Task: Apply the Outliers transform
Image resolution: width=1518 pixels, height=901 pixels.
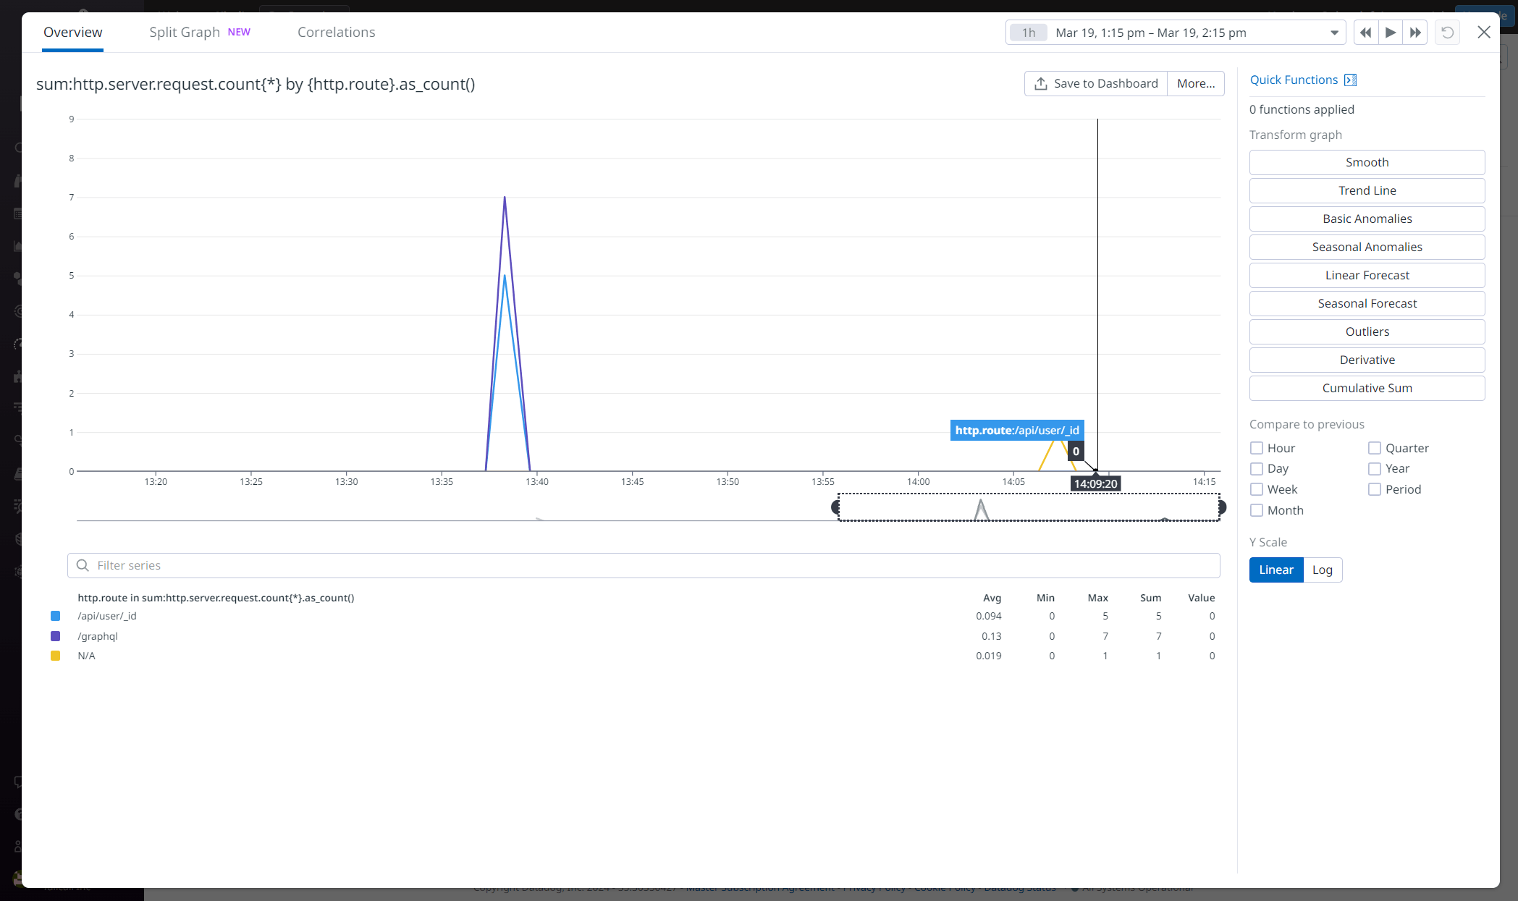Action: pos(1367,331)
